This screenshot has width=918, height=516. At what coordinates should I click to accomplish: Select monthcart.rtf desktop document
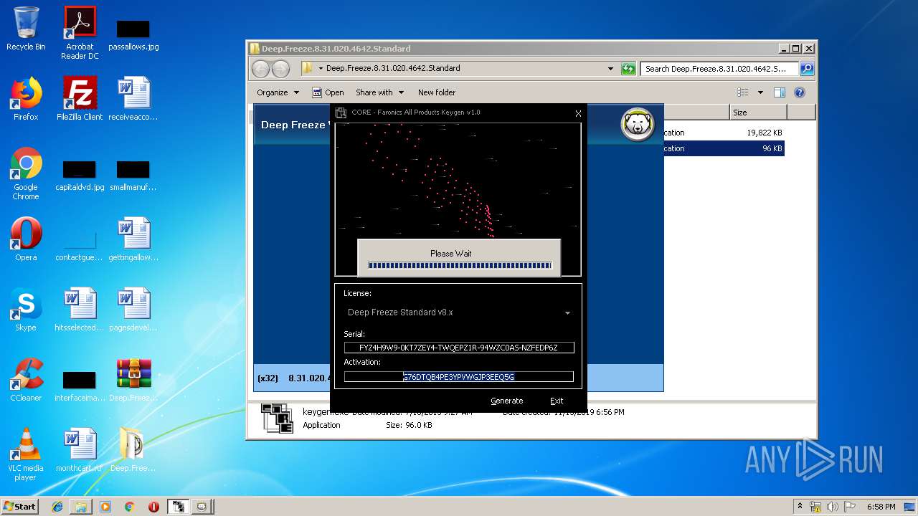click(x=80, y=450)
